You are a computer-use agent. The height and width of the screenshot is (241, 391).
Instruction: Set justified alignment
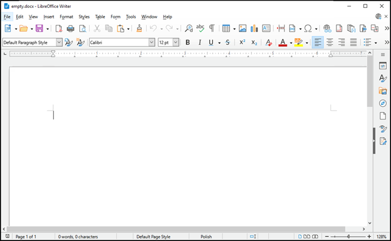[x=353, y=42]
